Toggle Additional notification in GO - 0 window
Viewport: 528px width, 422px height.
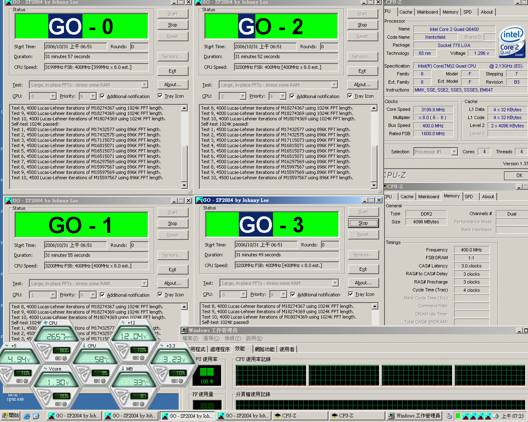102,96
